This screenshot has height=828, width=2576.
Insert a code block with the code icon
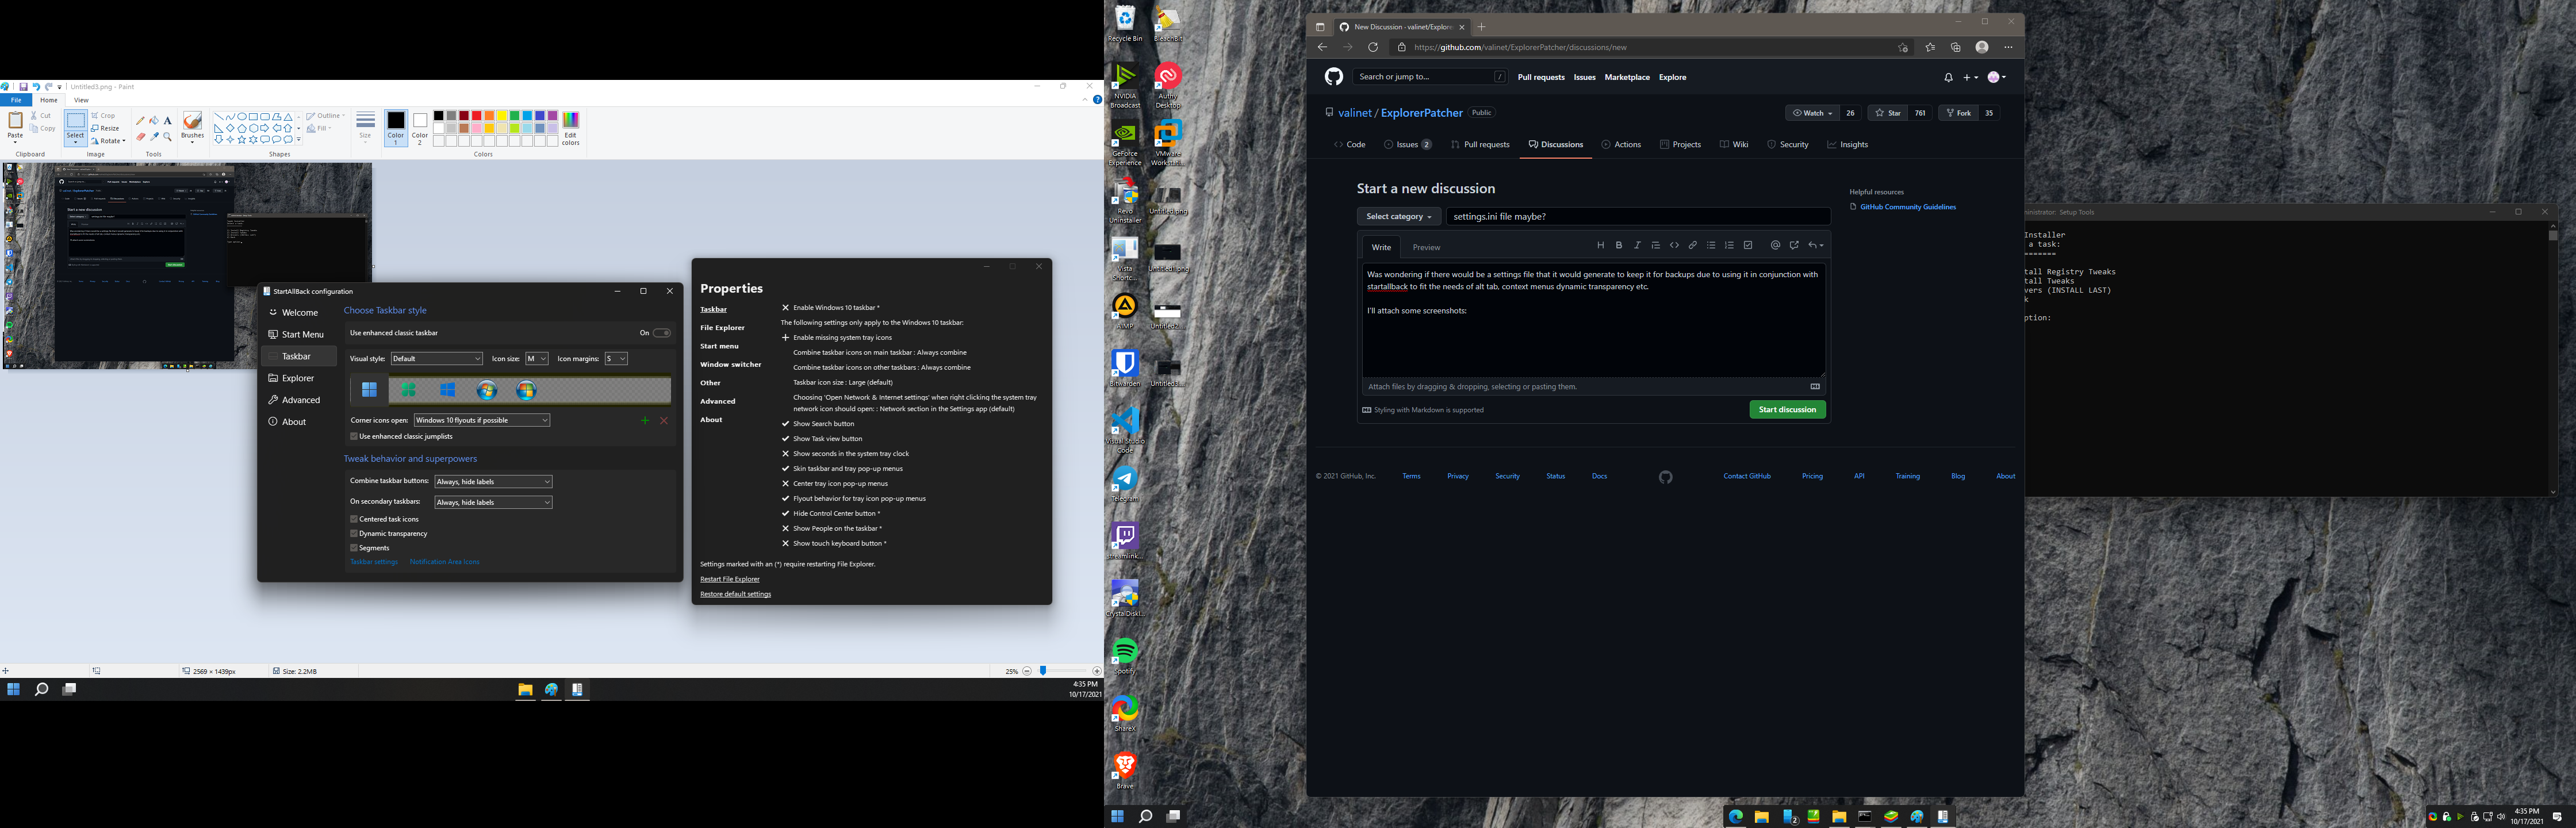[x=1674, y=245]
